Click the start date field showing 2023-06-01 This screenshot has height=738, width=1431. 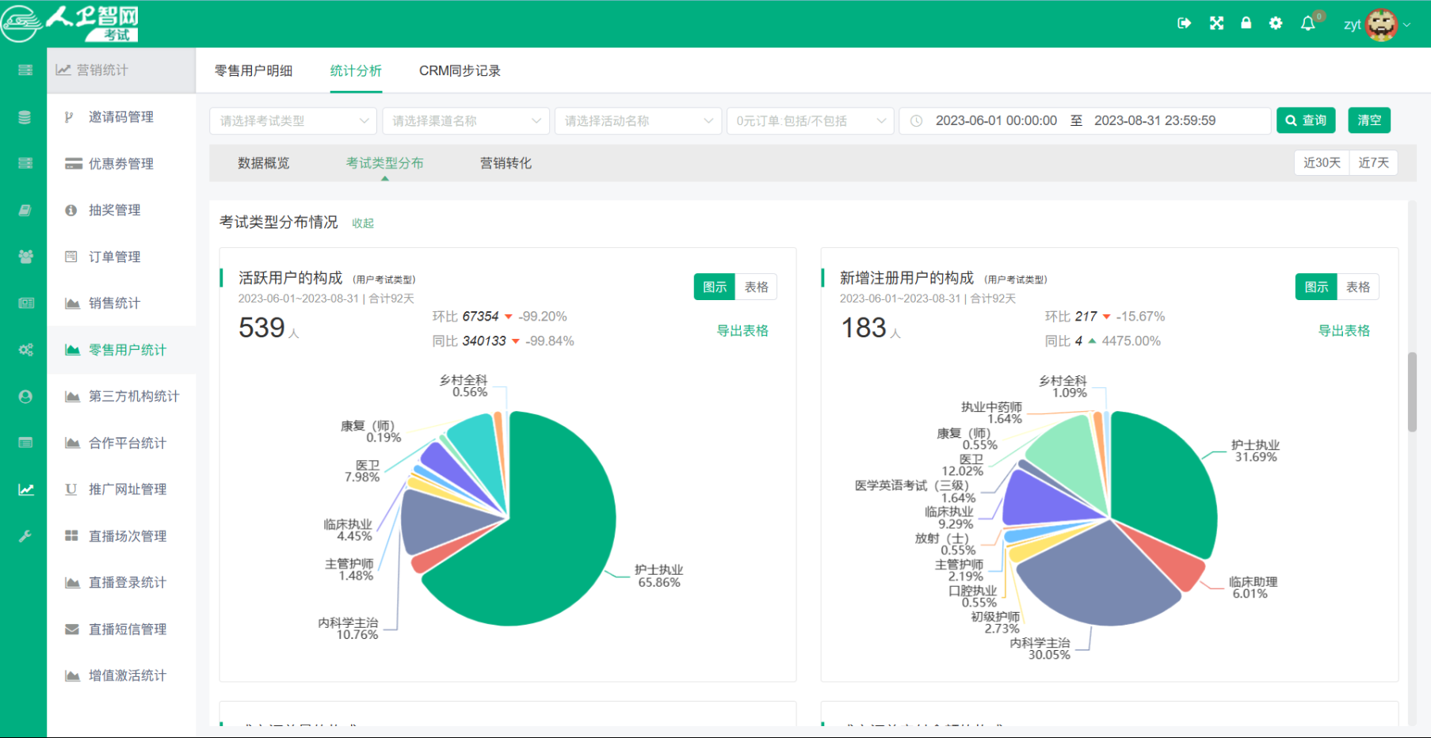pyautogui.click(x=995, y=120)
